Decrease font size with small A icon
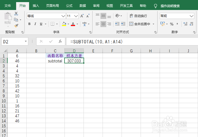This screenshot has height=137, width=198. point(88,16)
